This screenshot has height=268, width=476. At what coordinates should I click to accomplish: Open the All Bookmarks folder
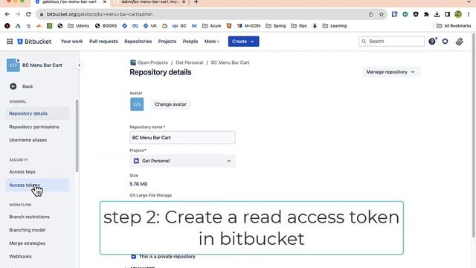[x=454, y=26]
